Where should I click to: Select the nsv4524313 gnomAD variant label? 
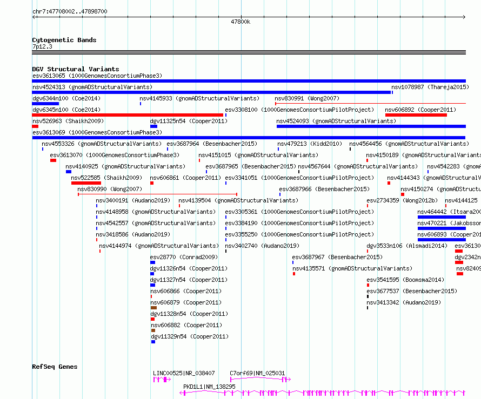click(x=92, y=87)
